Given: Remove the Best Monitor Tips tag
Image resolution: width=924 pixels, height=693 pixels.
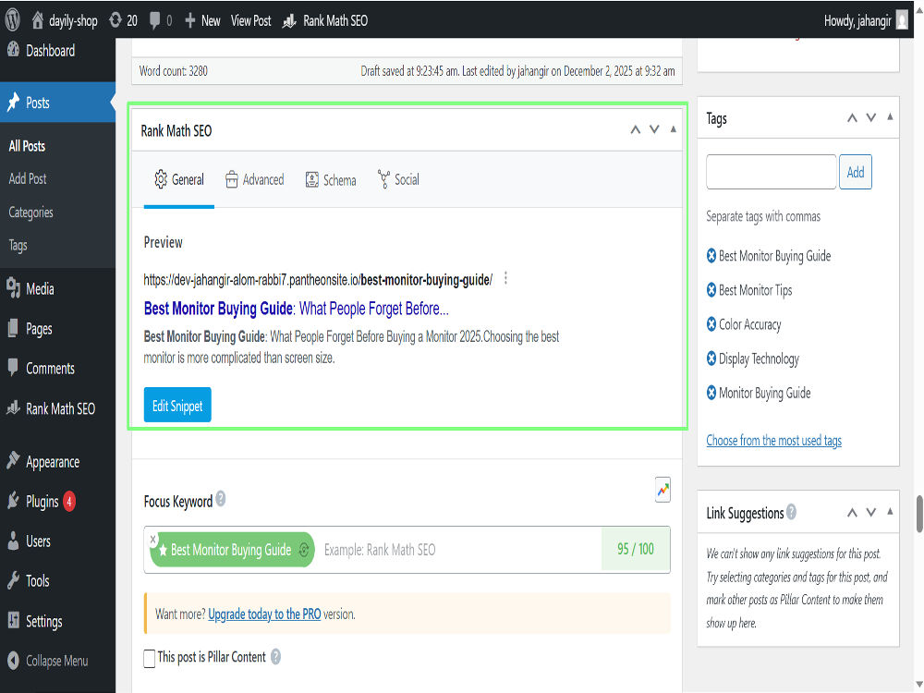Looking at the screenshot, I should pyautogui.click(x=711, y=290).
